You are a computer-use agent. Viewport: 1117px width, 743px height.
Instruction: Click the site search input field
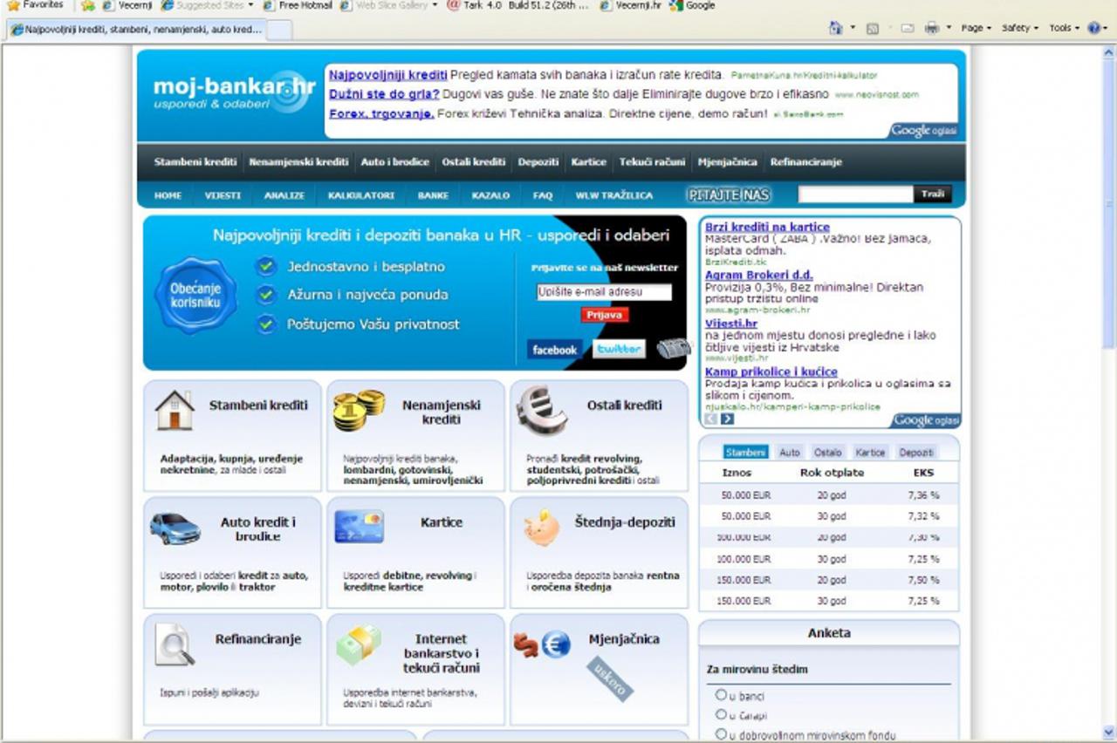click(856, 194)
